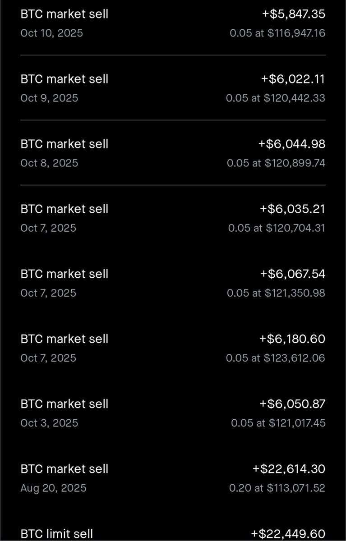Viewport: 346px width, 541px height.
Task: Open the Oct 10, 2025 BTC market sell
Action: coord(173,23)
